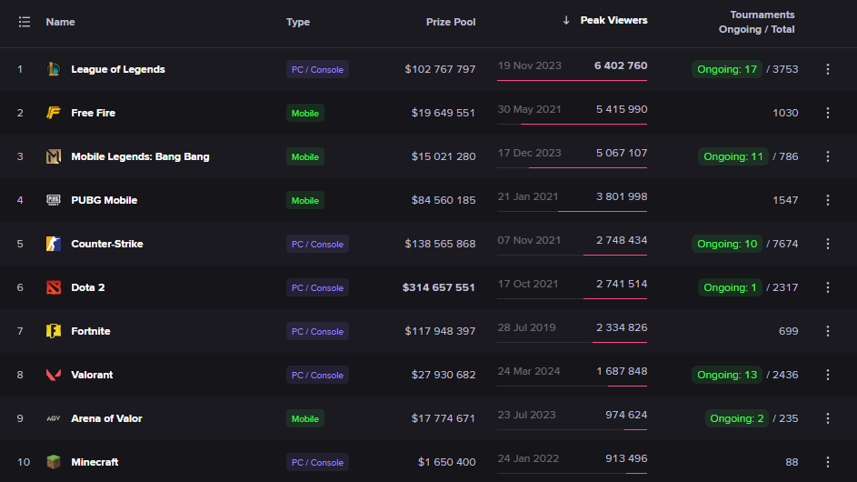Click the sort arrow beside Peak Viewers
The height and width of the screenshot is (482, 857).
coord(566,20)
